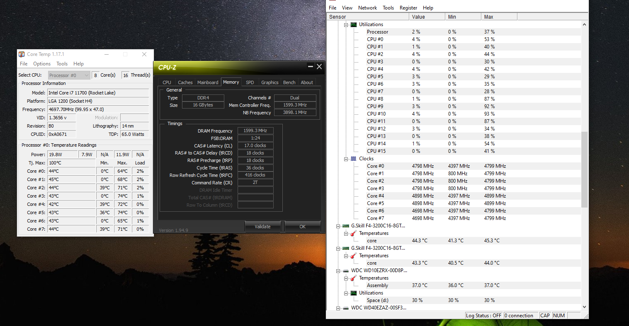Click the Clocks node icon in HWMonitor

[x=354, y=159]
